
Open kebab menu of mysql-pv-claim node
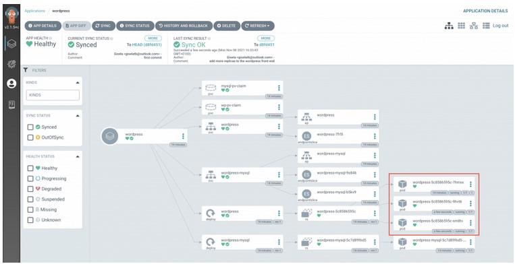click(279, 88)
